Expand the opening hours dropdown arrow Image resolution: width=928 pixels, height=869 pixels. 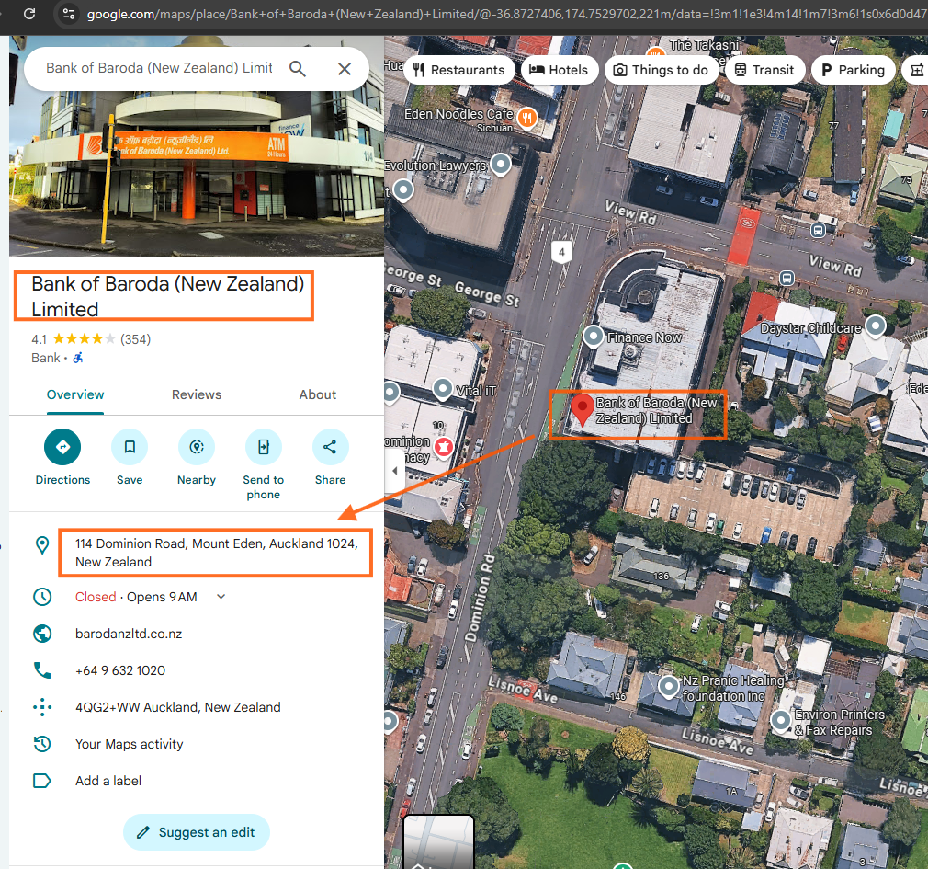pyautogui.click(x=221, y=597)
